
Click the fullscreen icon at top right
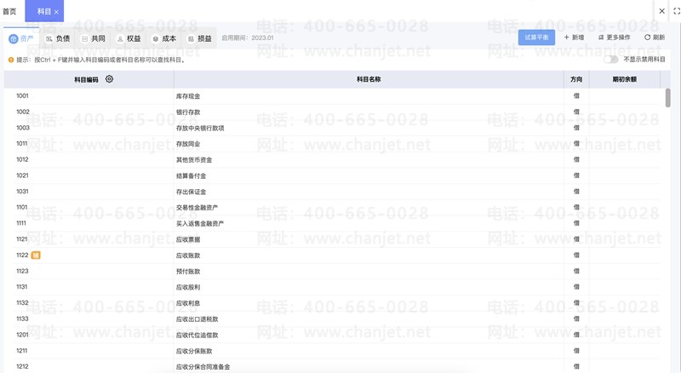pos(677,11)
